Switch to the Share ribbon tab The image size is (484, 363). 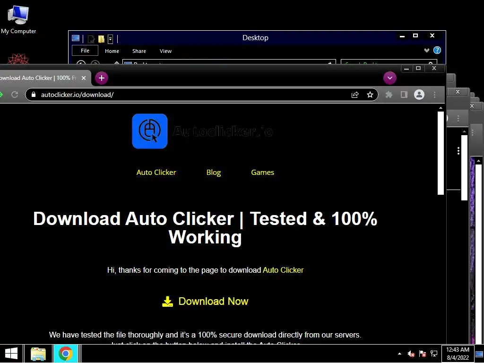pyautogui.click(x=139, y=51)
